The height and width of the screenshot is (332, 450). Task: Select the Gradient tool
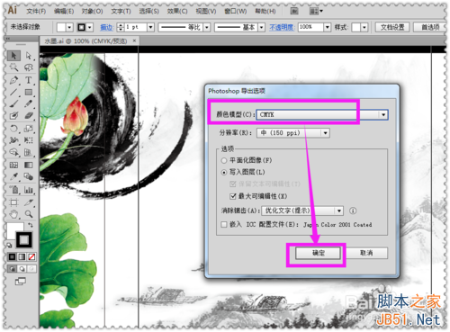point(29,165)
